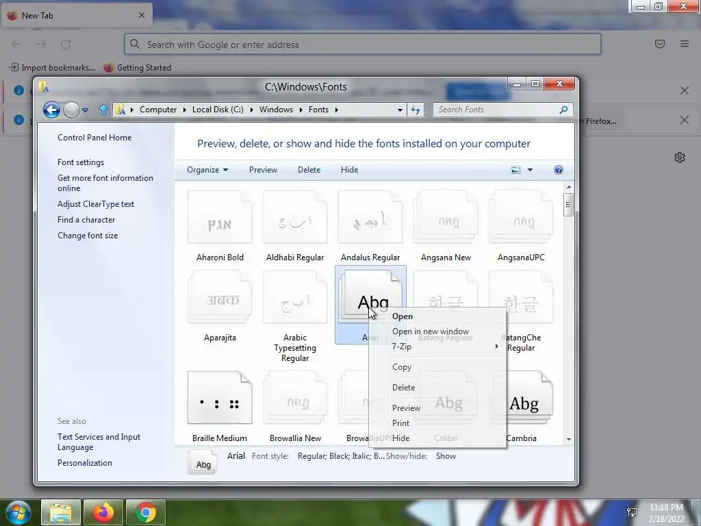The height and width of the screenshot is (526, 701).
Task: Click Computer in the address breadcrumb
Action: 158,110
